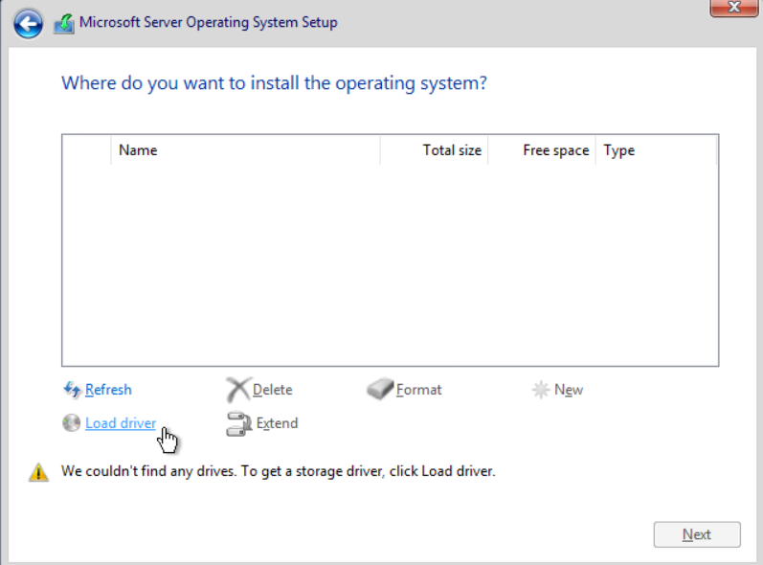Click the Extend partition icon
The width and height of the screenshot is (763, 565).
pos(238,423)
